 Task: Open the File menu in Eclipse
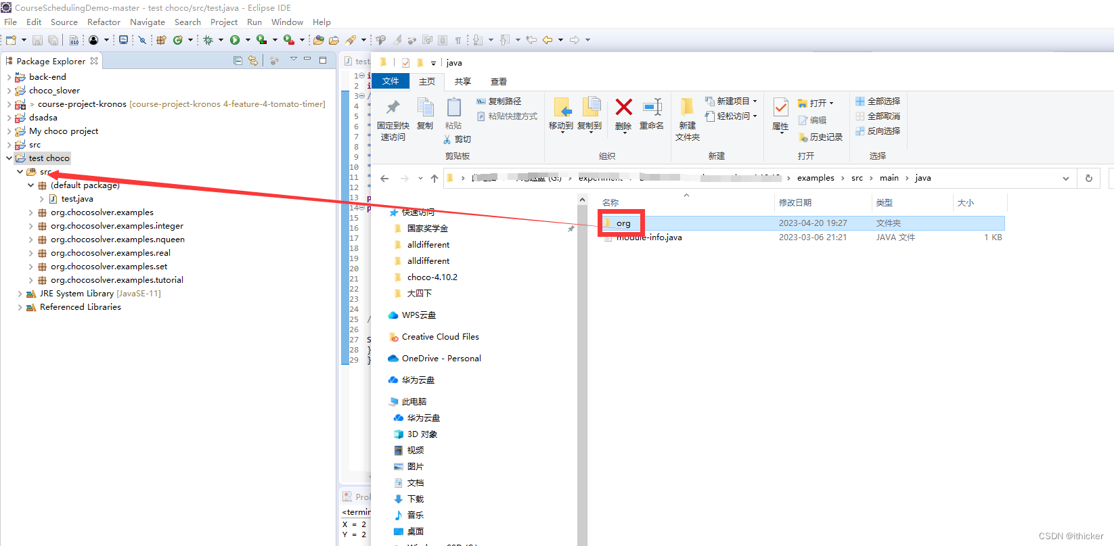pyautogui.click(x=10, y=22)
